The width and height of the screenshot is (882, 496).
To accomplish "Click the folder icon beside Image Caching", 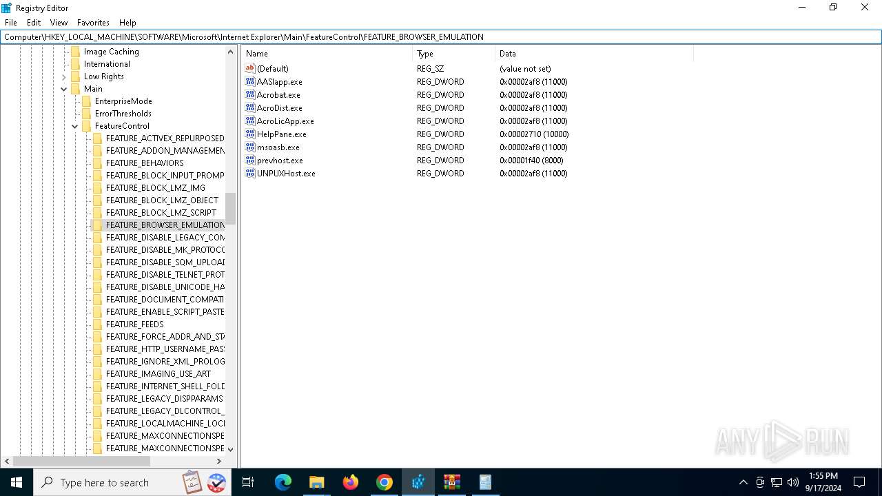I will (x=75, y=52).
